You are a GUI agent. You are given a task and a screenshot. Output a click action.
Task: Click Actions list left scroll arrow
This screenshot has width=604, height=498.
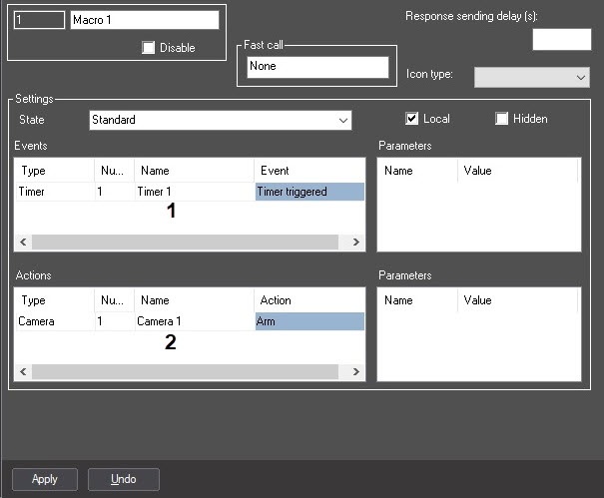[x=23, y=371]
